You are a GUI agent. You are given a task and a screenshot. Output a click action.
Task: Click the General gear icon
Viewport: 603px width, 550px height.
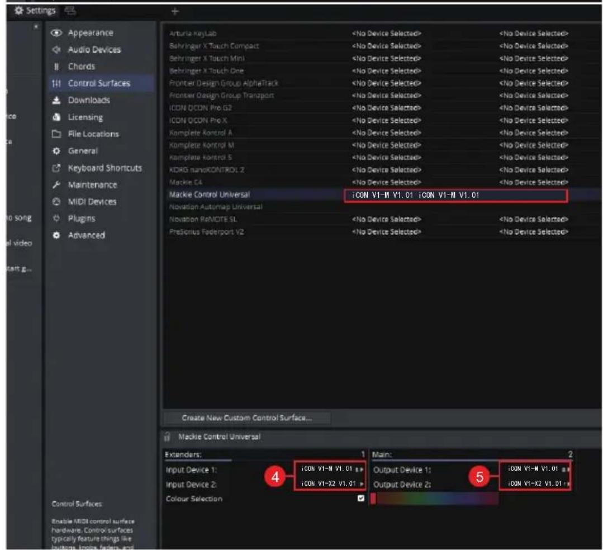point(56,151)
